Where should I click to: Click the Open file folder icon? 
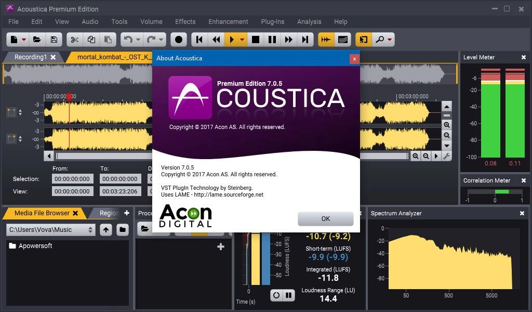(37, 40)
